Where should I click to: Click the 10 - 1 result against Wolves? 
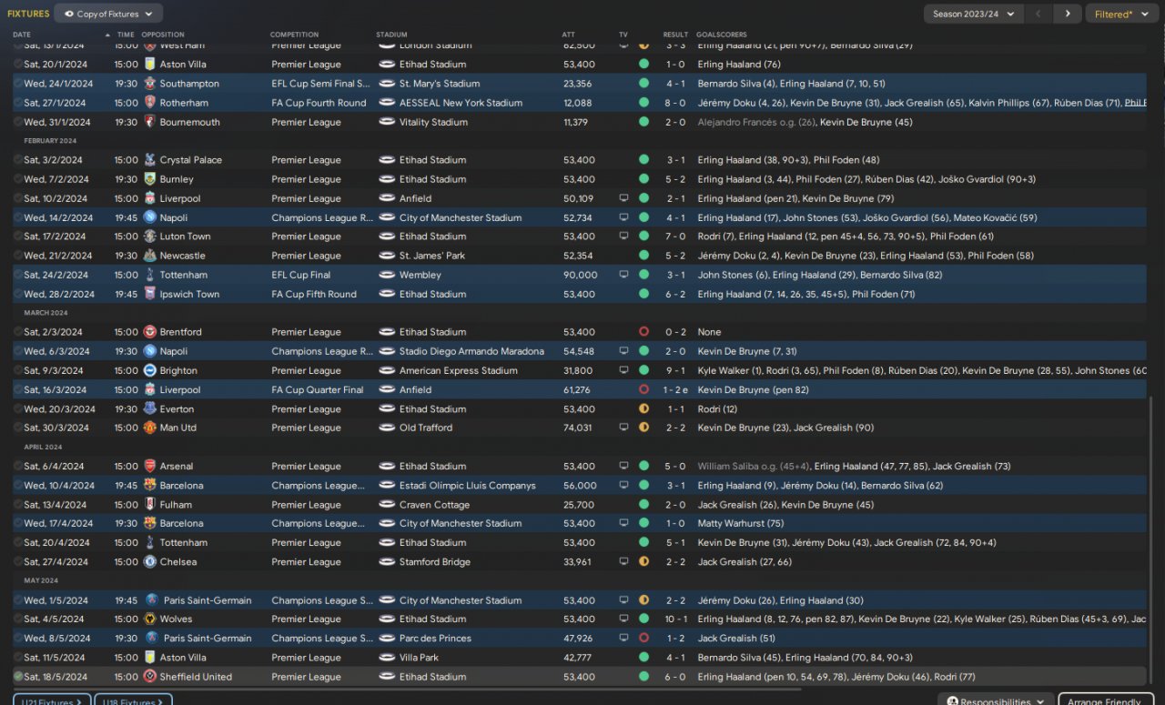click(675, 619)
